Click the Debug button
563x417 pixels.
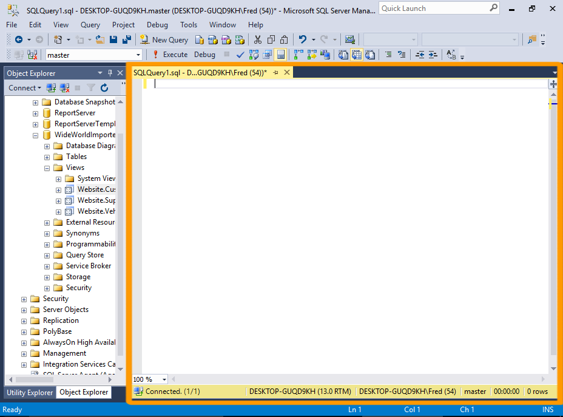[204, 54]
